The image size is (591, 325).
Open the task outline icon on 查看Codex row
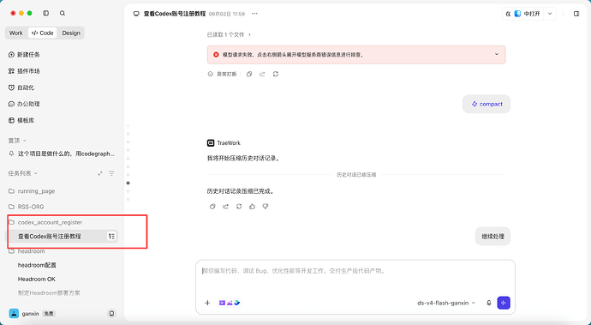pyautogui.click(x=111, y=237)
